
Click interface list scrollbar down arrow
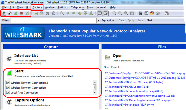[95, 93]
